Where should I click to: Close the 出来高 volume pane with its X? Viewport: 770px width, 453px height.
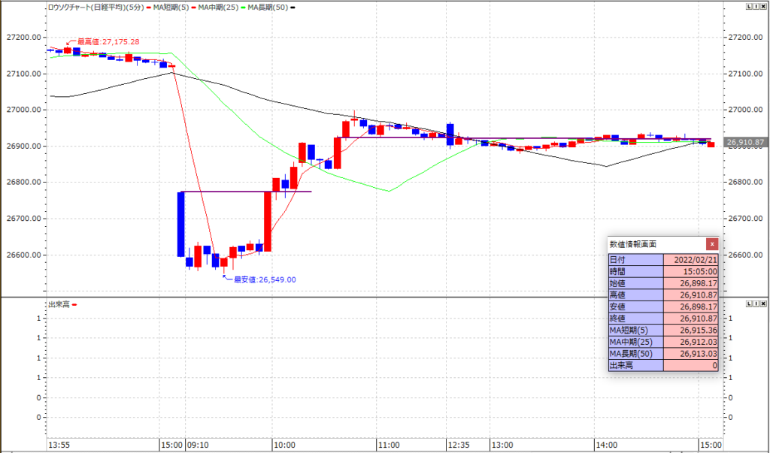[x=764, y=304]
